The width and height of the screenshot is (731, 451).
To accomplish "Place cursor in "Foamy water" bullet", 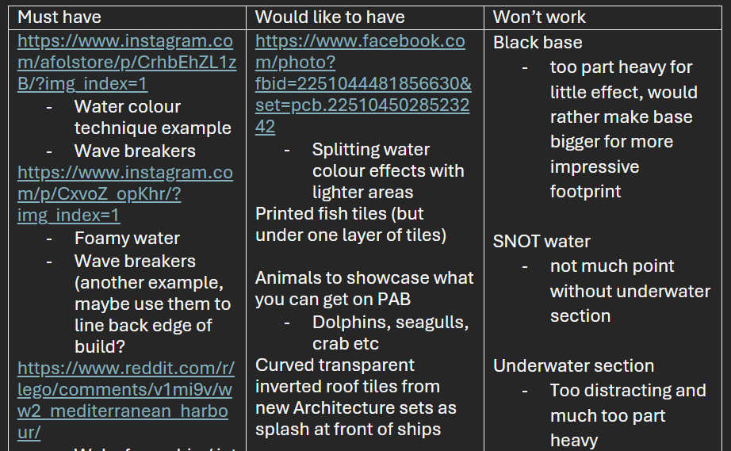I will (x=127, y=238).
